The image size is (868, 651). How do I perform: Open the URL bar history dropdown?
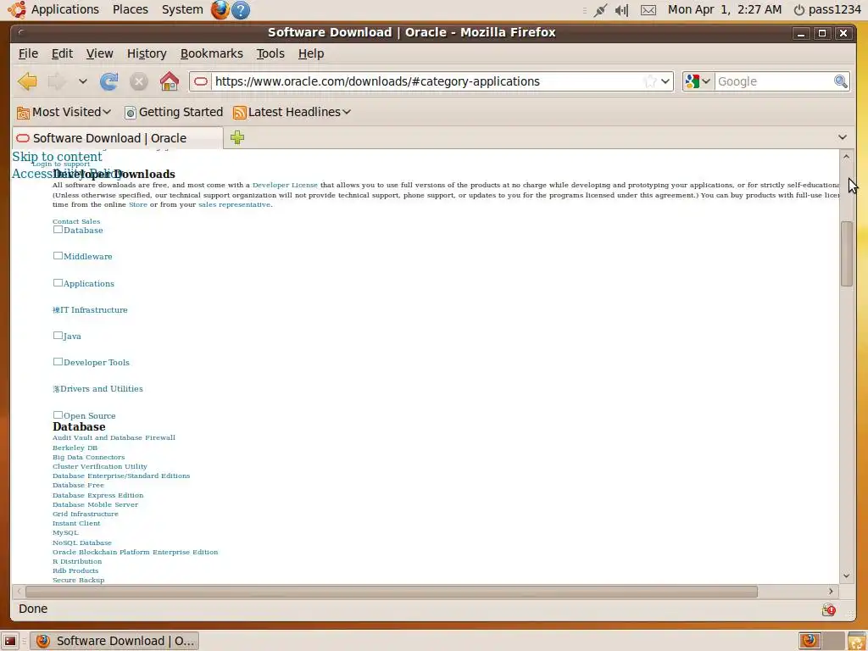665,81
